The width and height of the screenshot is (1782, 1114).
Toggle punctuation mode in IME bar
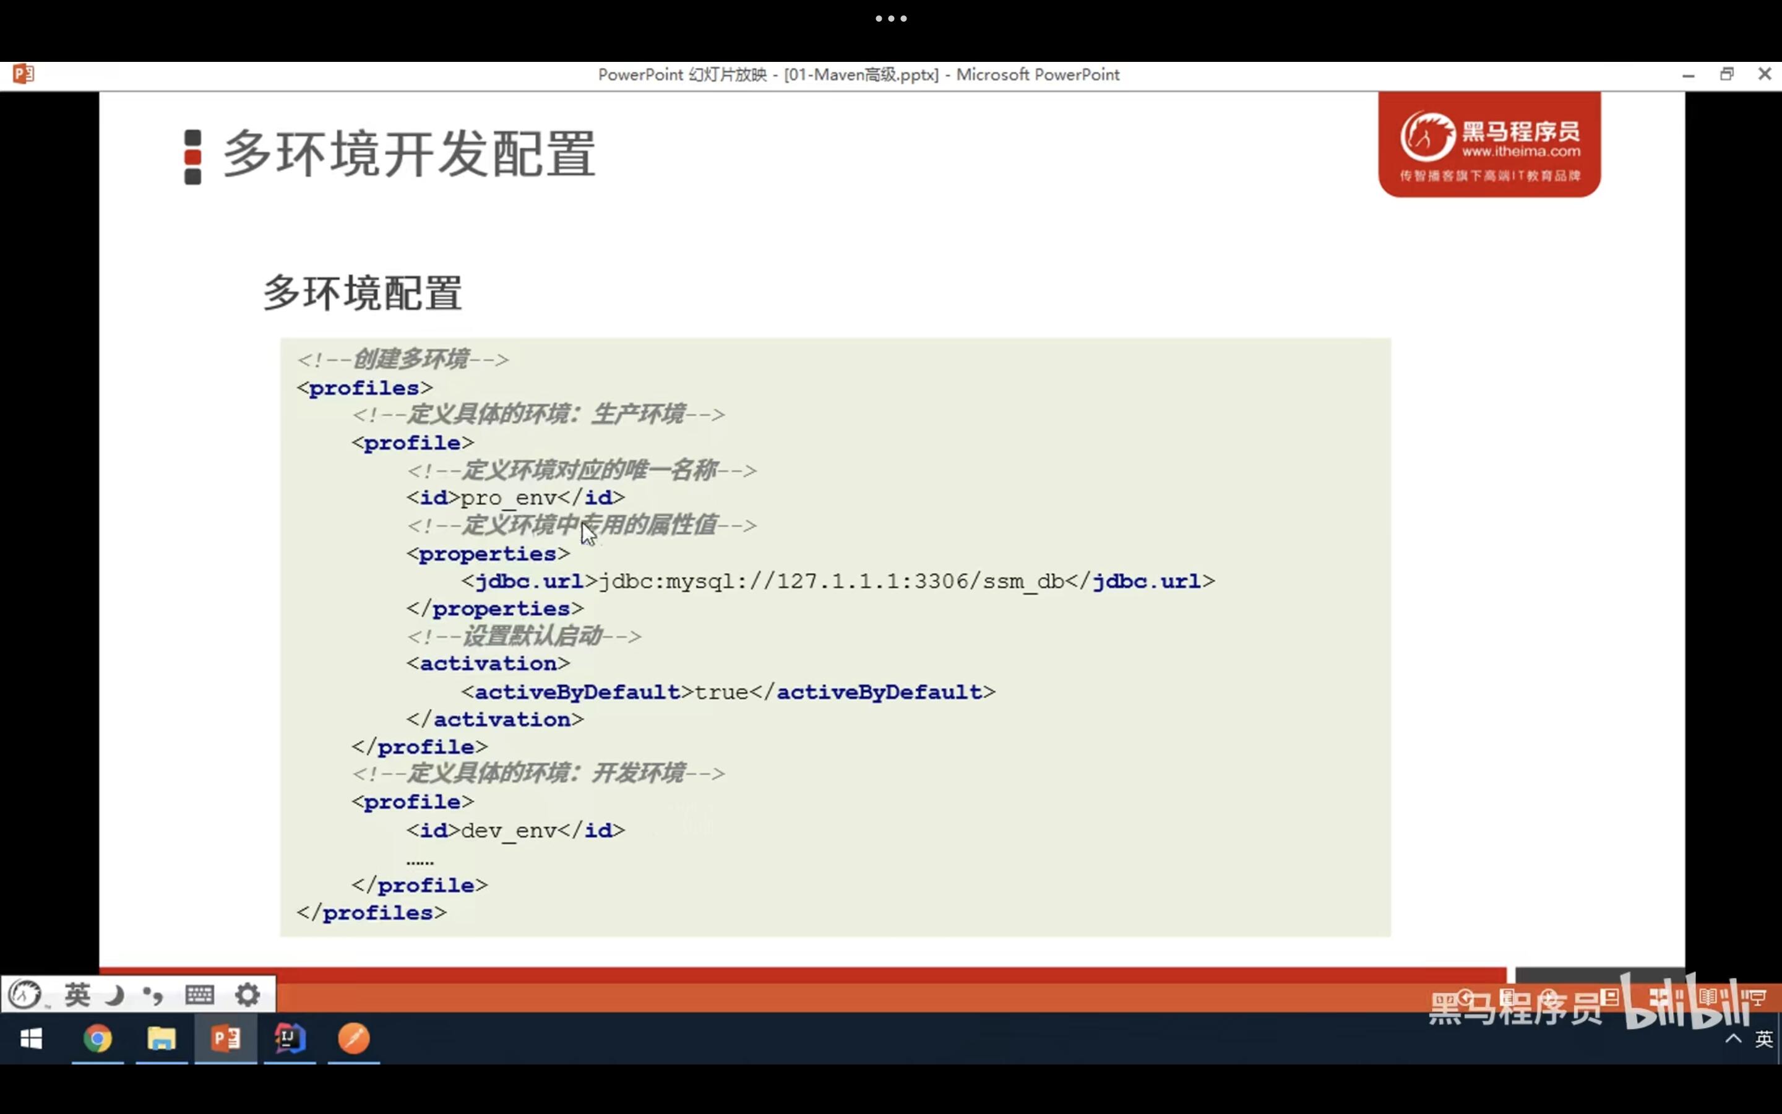pyautogui.click(x=153, y=995)
